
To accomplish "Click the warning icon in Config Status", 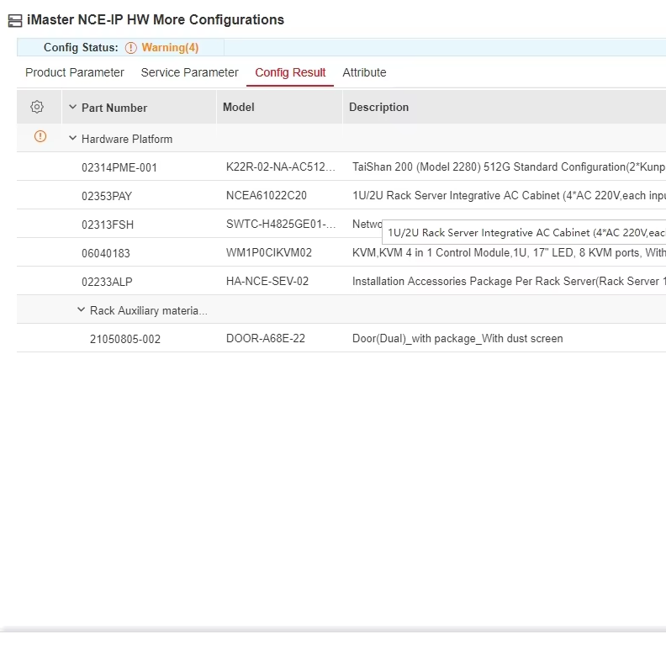I will click(x=131, y=48).
